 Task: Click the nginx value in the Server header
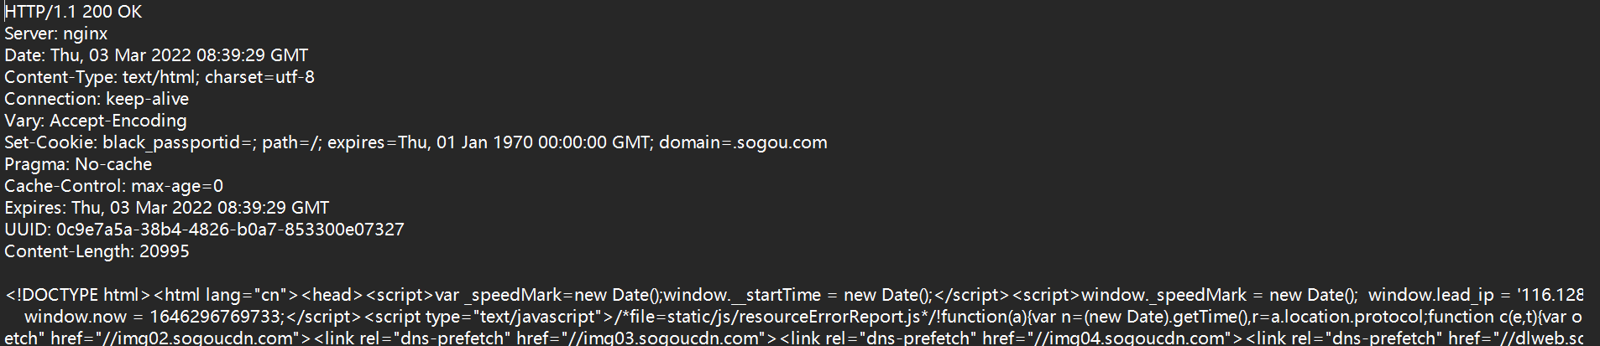pyautogui.click(x=86, y=34)
